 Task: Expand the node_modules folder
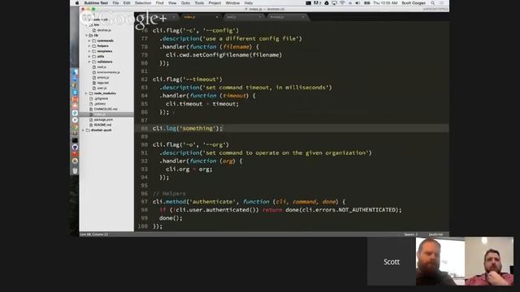click(86, 93)
